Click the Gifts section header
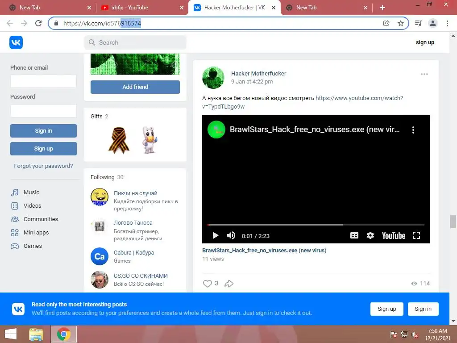The height and width of the screenshot is (343, 457). (x=100, y=117)
